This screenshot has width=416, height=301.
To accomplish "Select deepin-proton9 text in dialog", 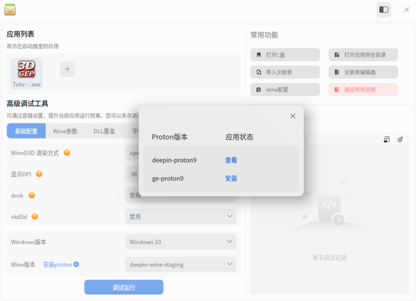I will point(174,160).
